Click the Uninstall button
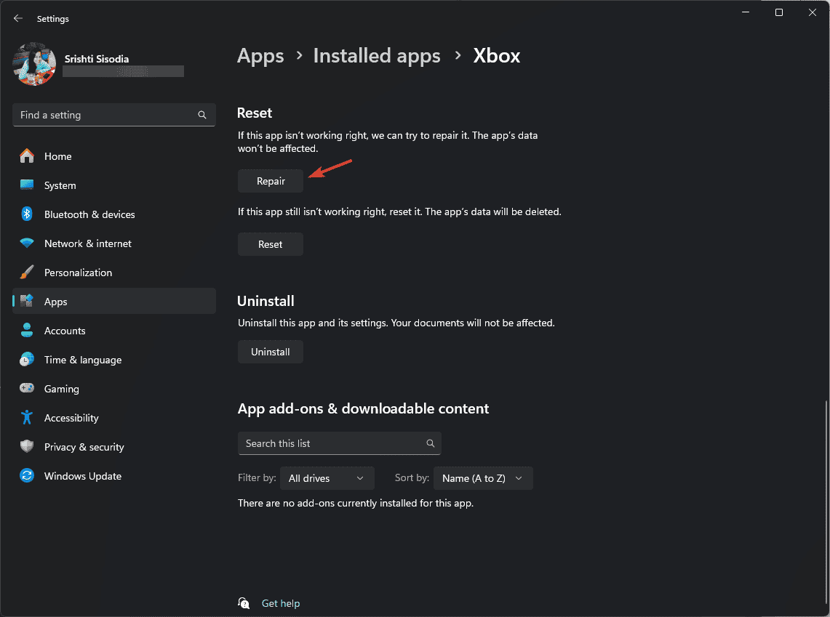Image resolution: width=830 pixels, height=617 pixels. 271,352
